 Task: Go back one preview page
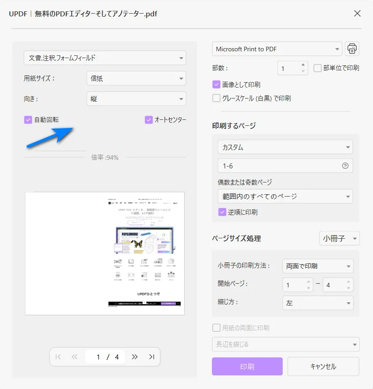[x=74, y=357]
